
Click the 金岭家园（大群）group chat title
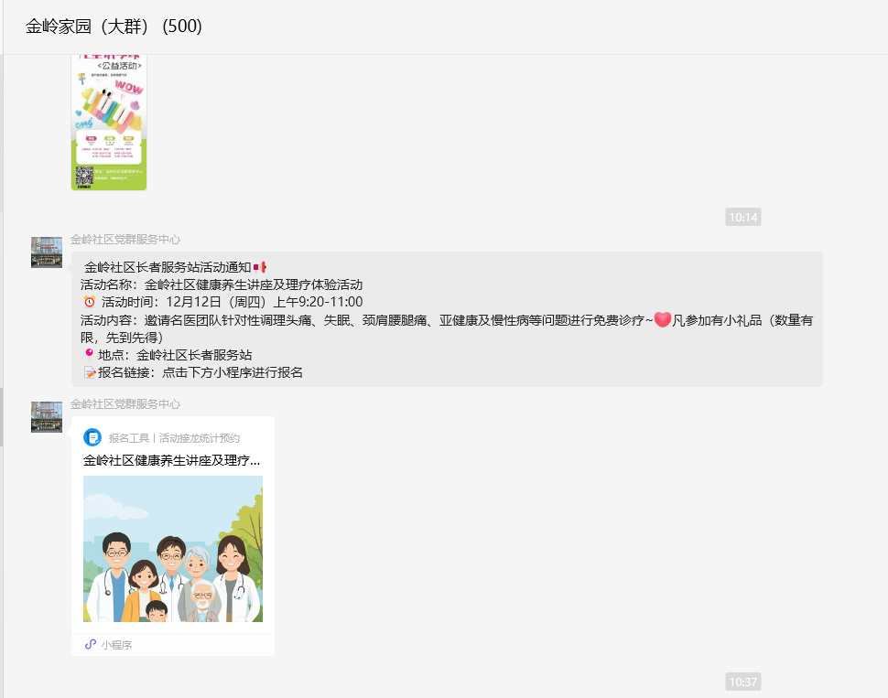click(x=114, y=27)
